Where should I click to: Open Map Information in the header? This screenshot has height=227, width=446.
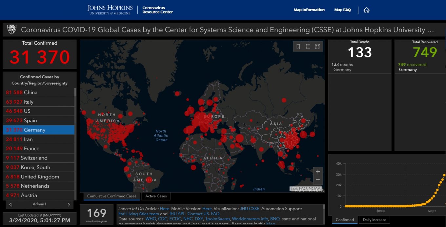[309, 10]
